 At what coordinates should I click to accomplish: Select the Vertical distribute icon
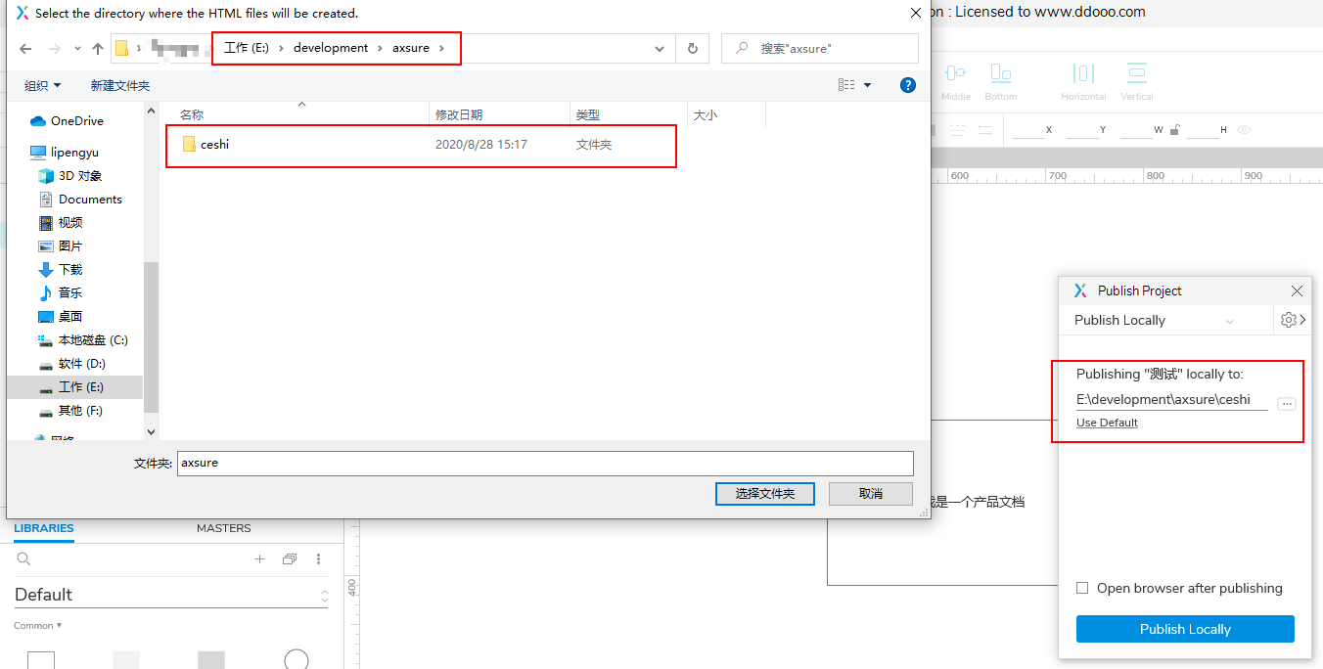click(1136, 71)
